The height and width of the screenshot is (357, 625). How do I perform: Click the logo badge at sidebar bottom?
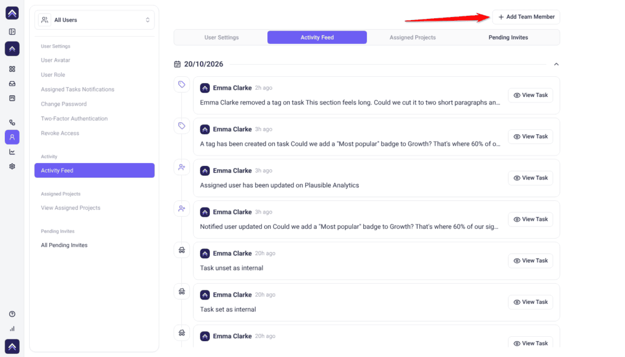[x=12, y=346]
